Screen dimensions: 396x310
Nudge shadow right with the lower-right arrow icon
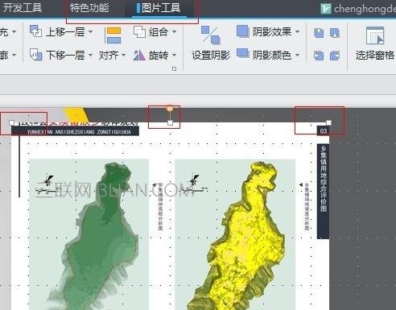coord(335,56)
